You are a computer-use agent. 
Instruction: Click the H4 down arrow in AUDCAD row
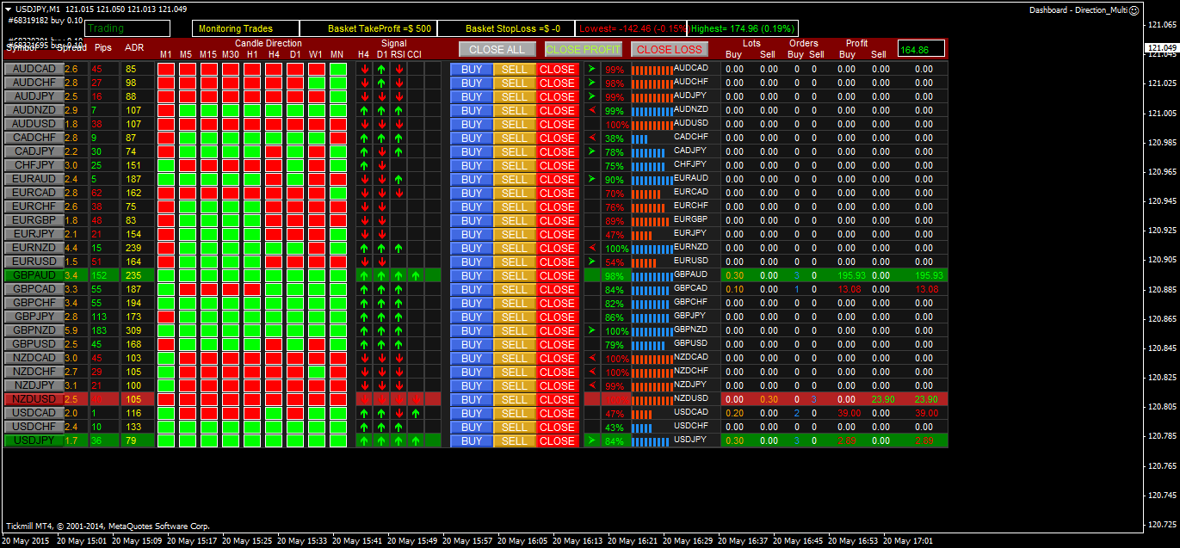pos(364,70)
